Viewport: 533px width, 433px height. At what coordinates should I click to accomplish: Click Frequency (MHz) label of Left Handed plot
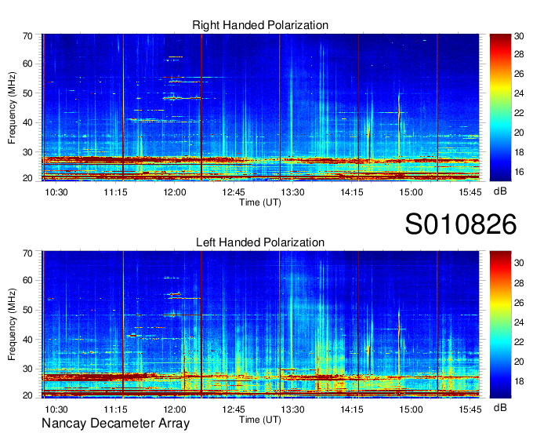pyautogui.click(x=12, y=325)
